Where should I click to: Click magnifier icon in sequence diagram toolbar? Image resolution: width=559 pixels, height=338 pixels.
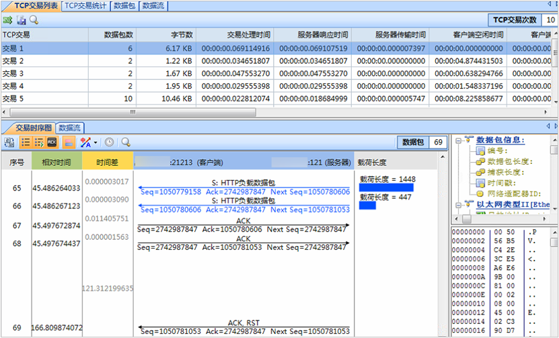coord(125,142)
